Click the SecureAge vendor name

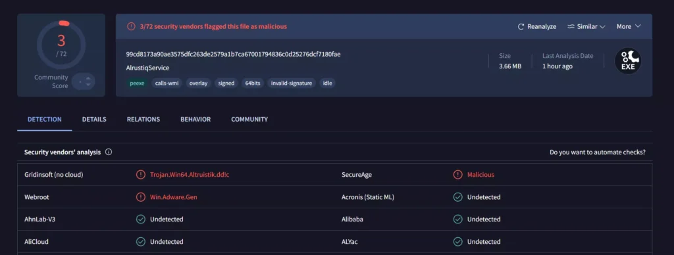(357, 175)
